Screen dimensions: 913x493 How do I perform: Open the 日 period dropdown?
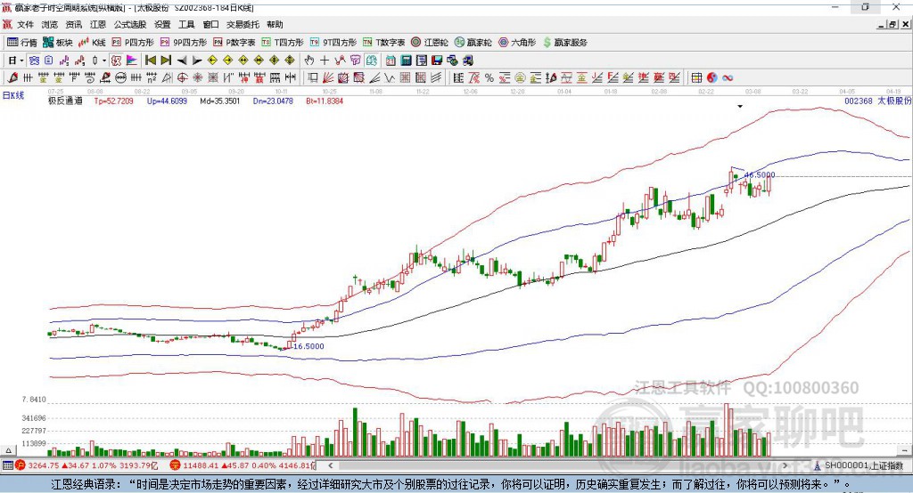coord(16,60)
